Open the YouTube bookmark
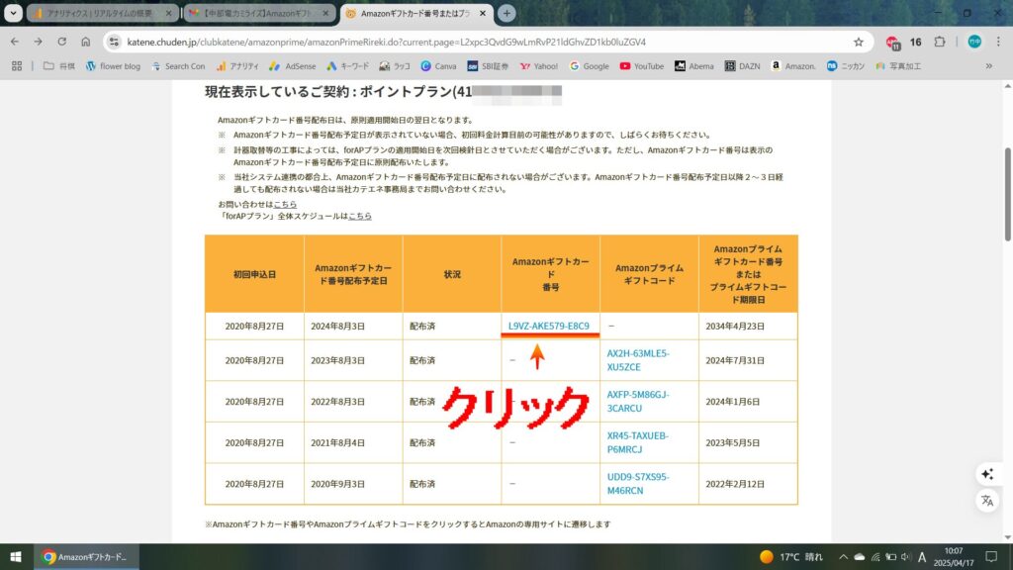Viewport: 1013px width, 570px height. [641, 66]
